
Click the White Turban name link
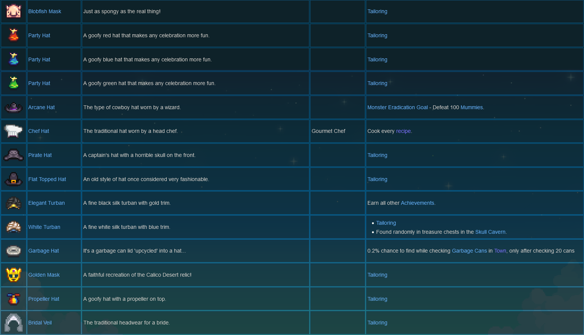tap(44, 227)
